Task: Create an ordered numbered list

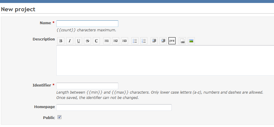Action: (x=144, y=41)
